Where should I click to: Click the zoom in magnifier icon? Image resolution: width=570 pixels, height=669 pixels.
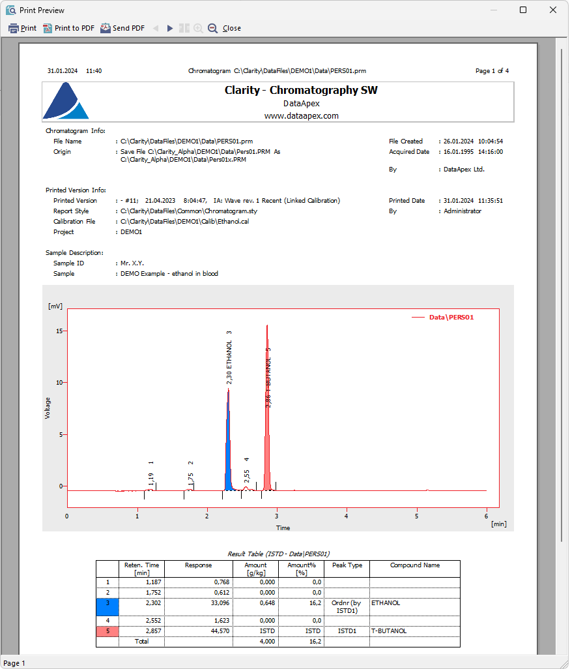198,28
